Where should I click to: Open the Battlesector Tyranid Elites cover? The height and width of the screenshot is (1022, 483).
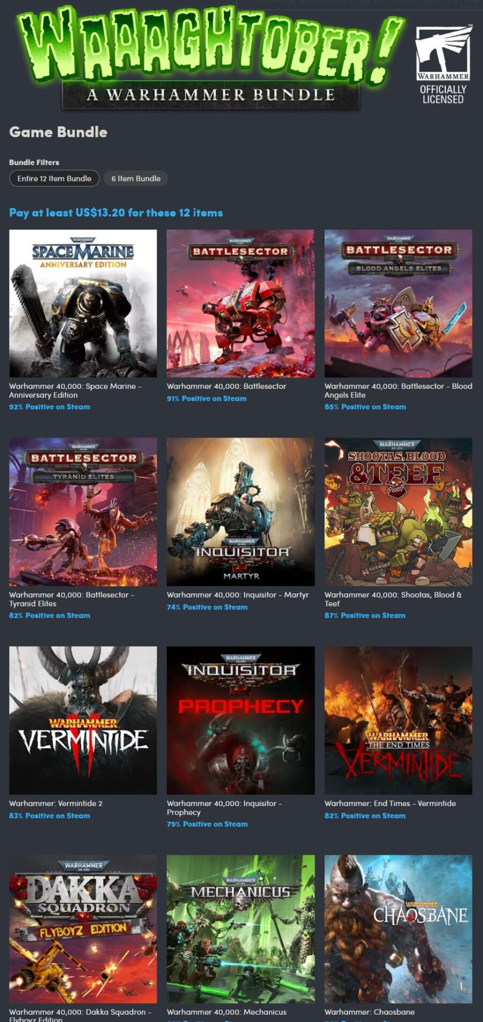(x=83, y=512)
